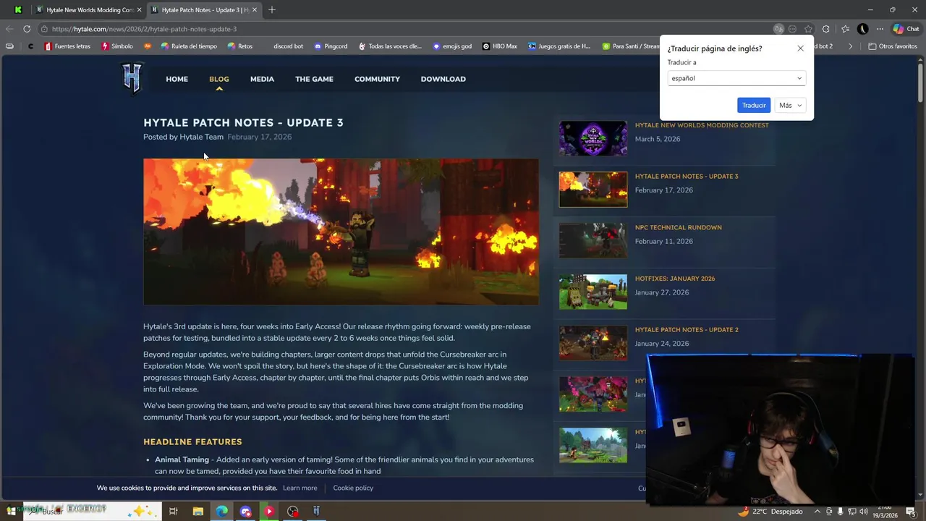Open the COMMUNITY nav item
Screen dimensions: 926x521
click(377, 79)
